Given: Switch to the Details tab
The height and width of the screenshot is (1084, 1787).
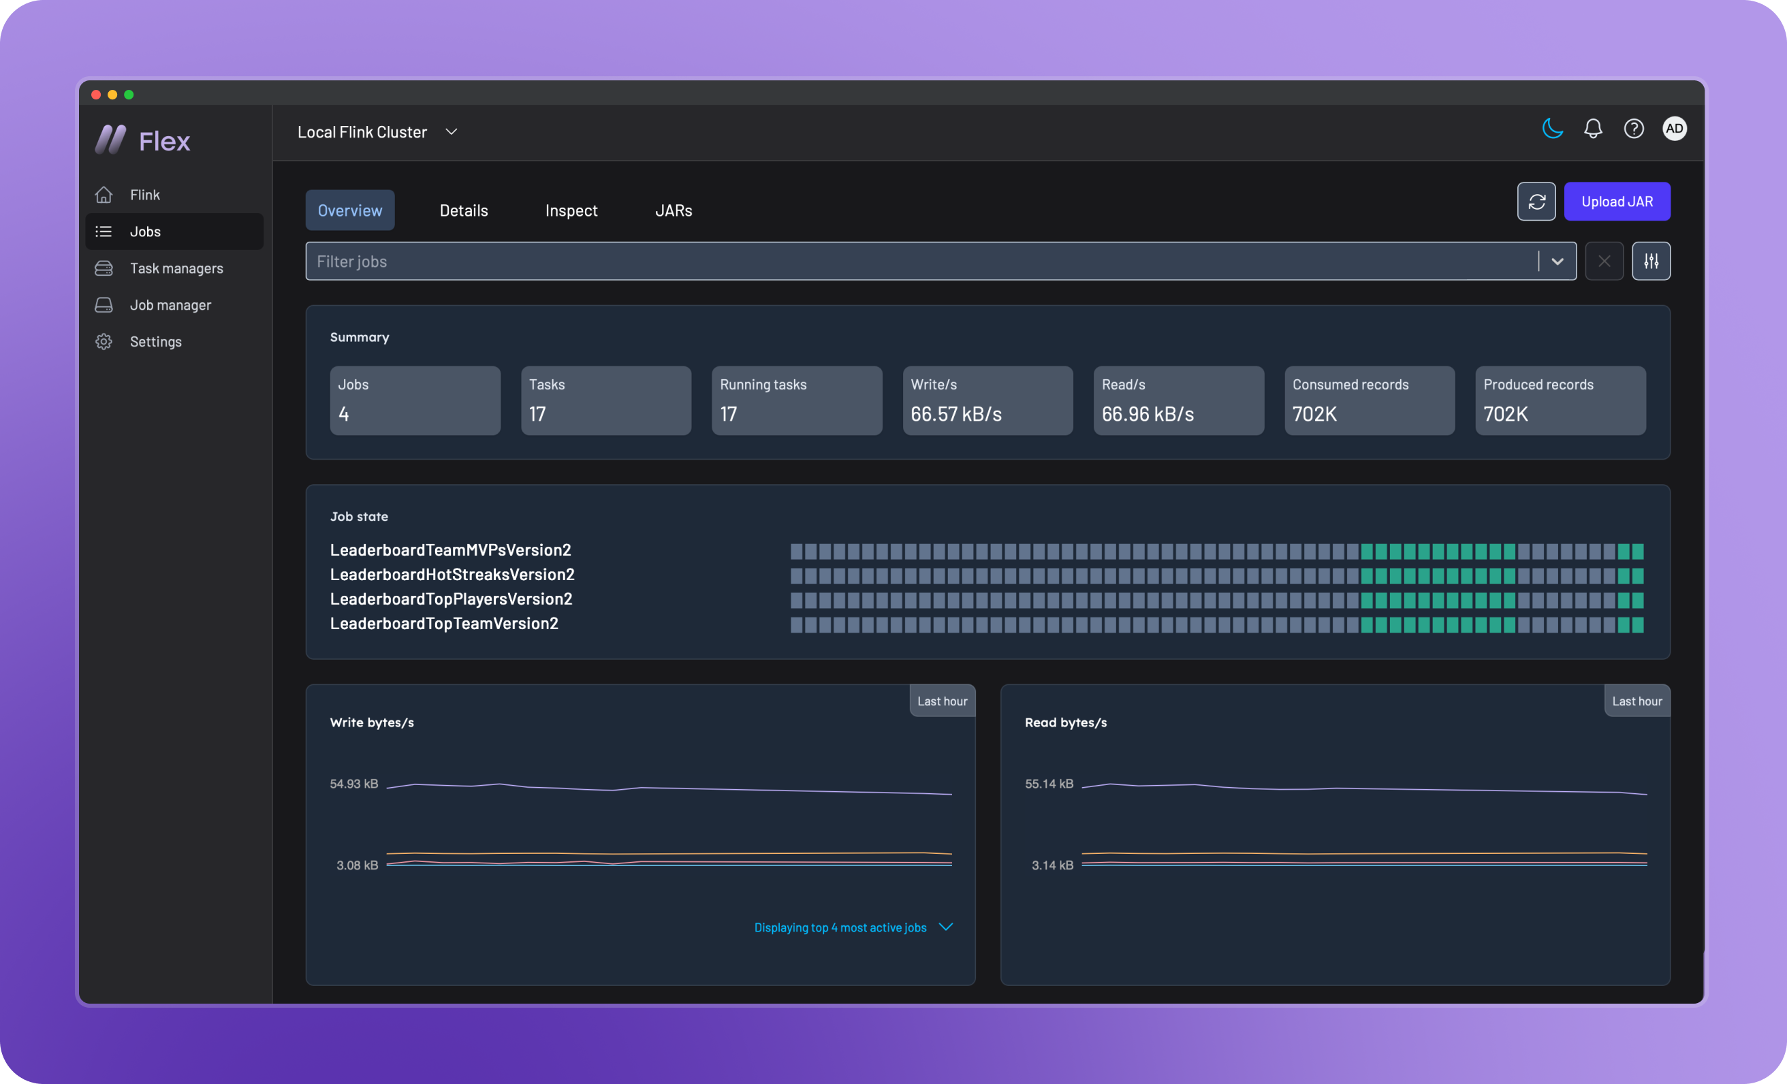Looking at the screenshot, I should pyautogui.click(x=463, y=210).
